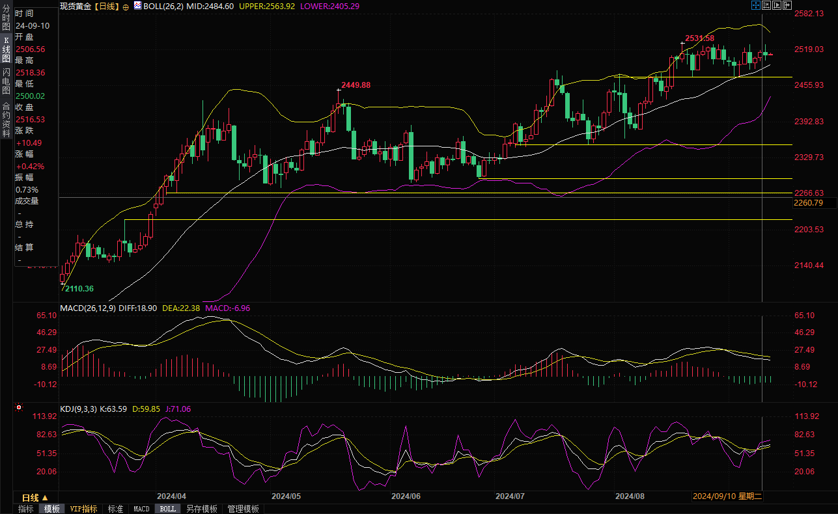The width and height of the screenshot is (838, 514).
Task: Toggle the MACD template button
Action: (141, 509)
